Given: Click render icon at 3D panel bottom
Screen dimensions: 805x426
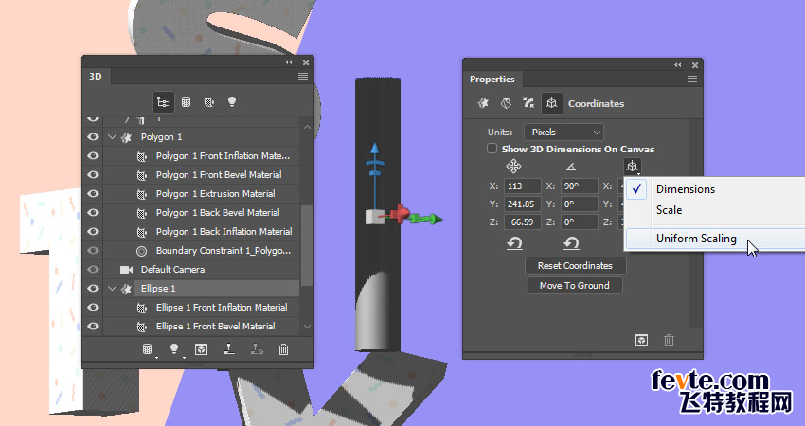Looking at the screenshot, I should coord(201,349).
